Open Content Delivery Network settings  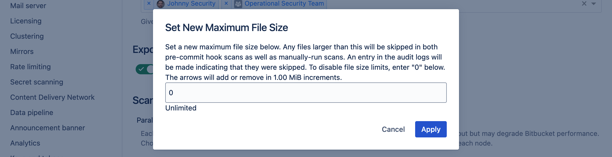point(52,97)
